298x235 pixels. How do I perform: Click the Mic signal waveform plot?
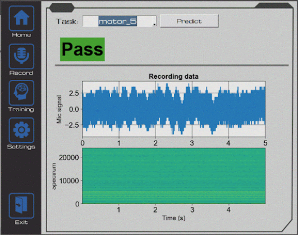point(173,109)
